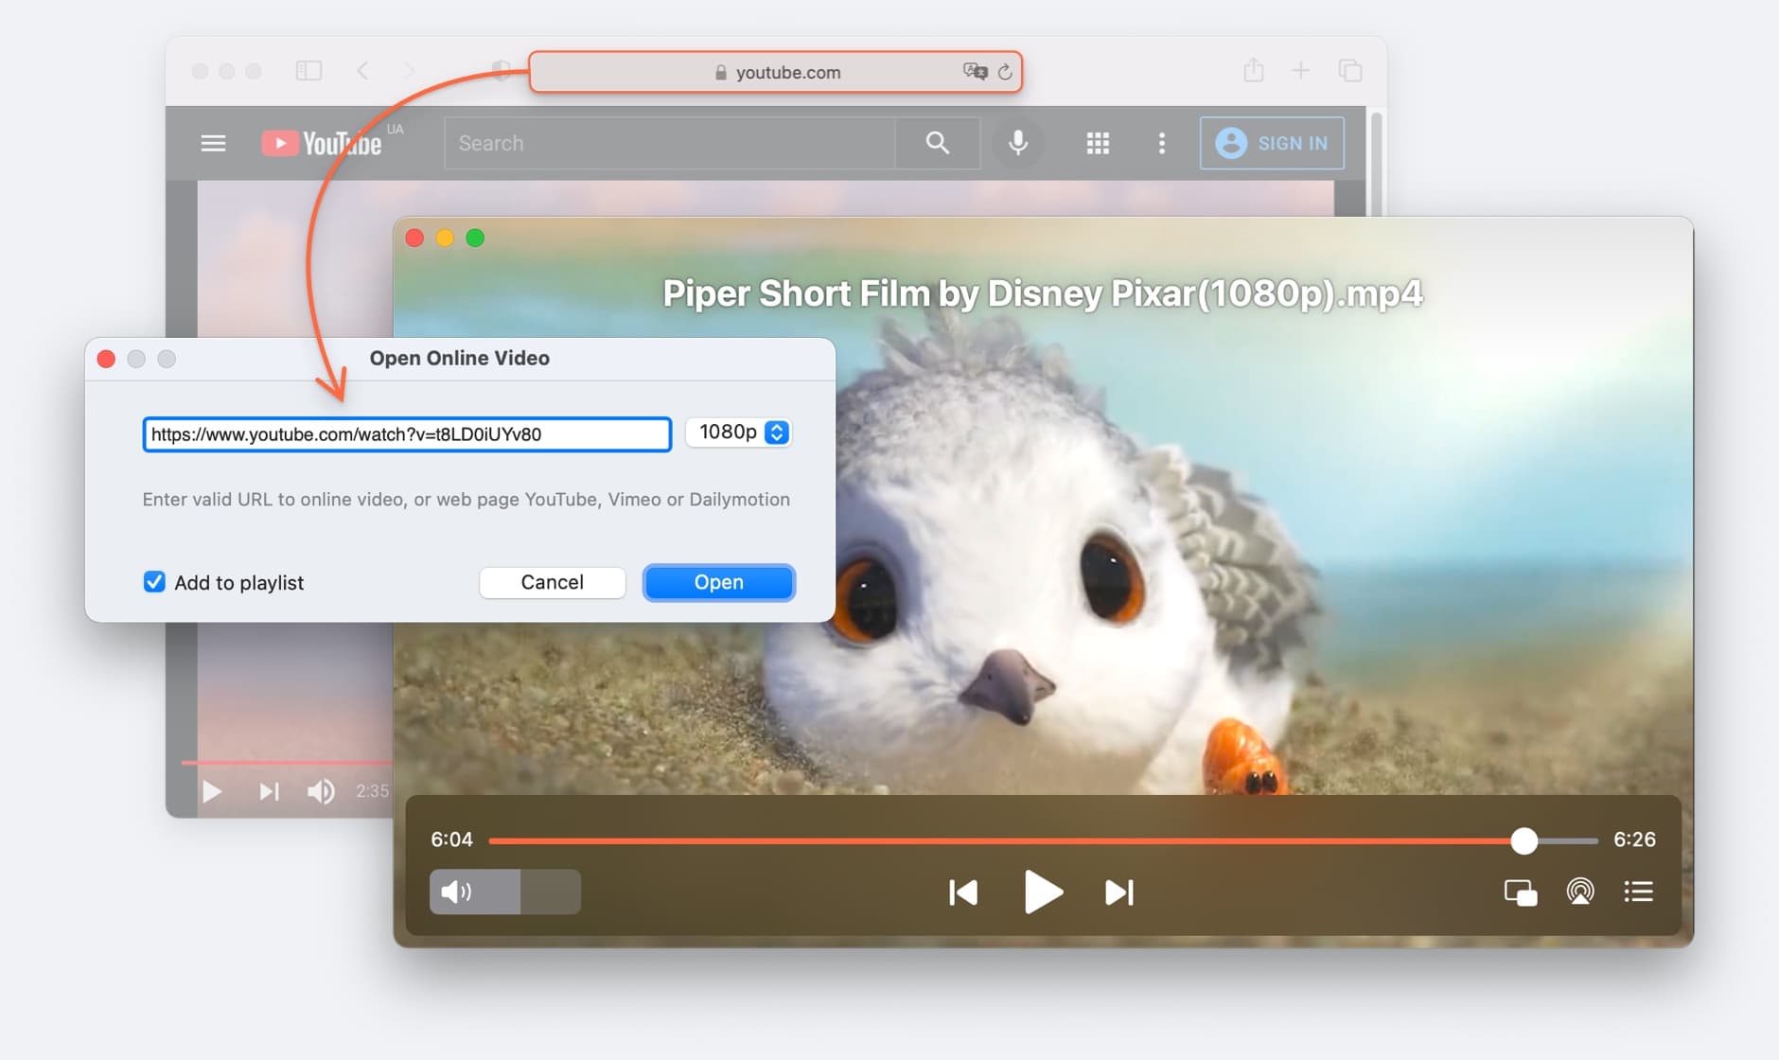Click the YouTube search magnifier button
This screenshot has width=1779, height=1060.
click(937, 143)
